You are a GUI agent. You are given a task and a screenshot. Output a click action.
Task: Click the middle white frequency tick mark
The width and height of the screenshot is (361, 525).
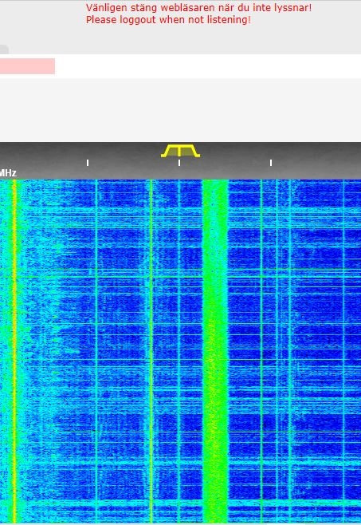179,163
